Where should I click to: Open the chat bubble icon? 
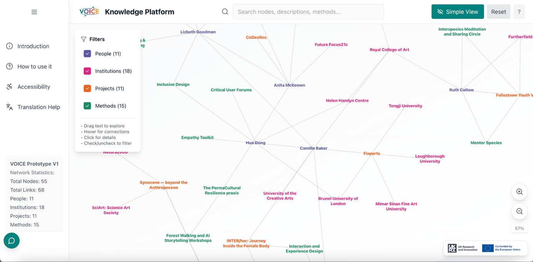coord(12,241)
